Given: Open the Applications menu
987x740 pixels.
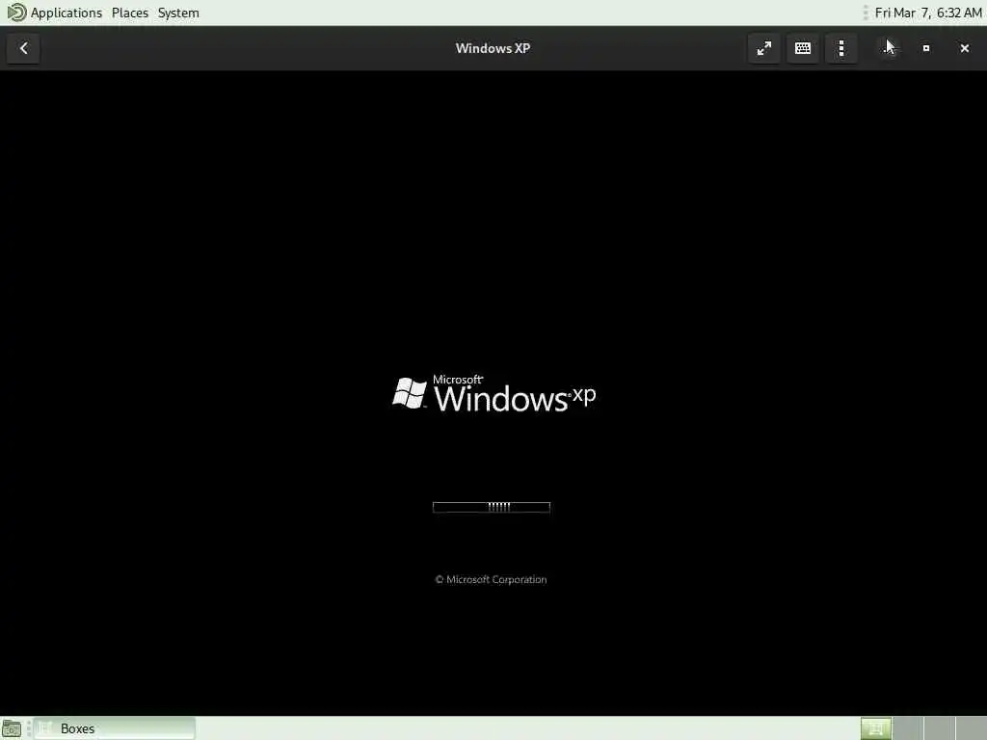Looking at the screenshot, I should point(67,13).
